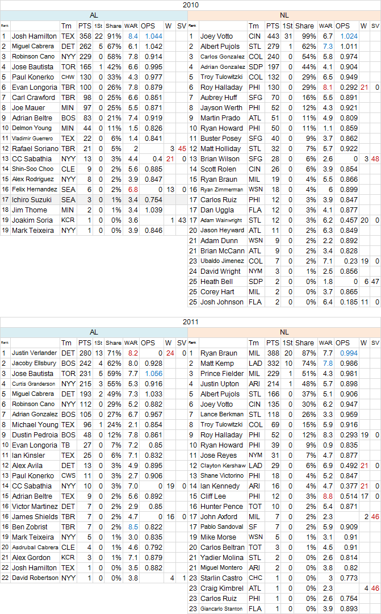Viewport: 381px width, 614px height.
Task: Select the "2010" title cell
Action: click(190, 5)
